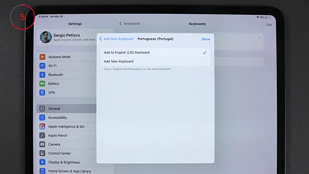Open Wi-Fi settings row

(x=67, y=66)
